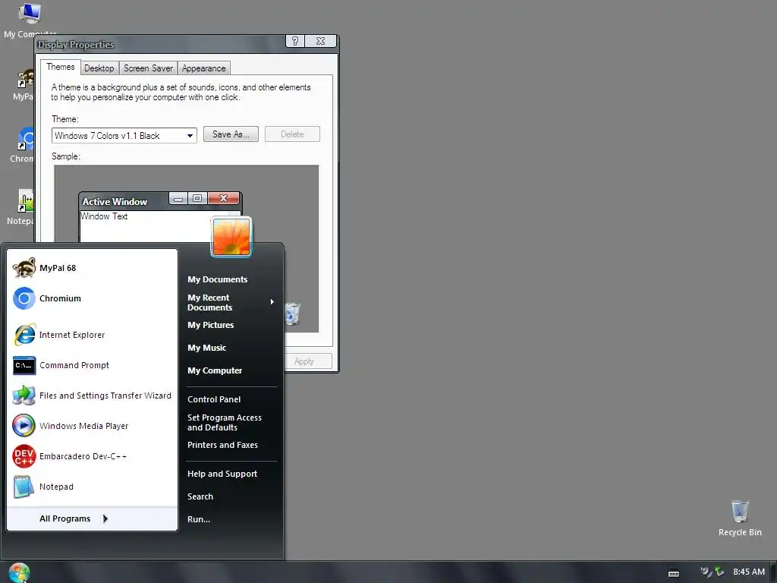Open My Pictures from Start menu
This screenshot has height=583, width=777.
click(x=211, y=325)
